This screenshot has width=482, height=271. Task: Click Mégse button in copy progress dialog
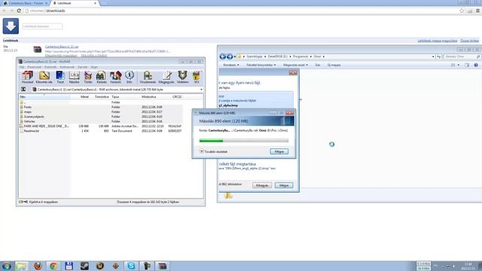pyautogui.click(x=279, y=151)
